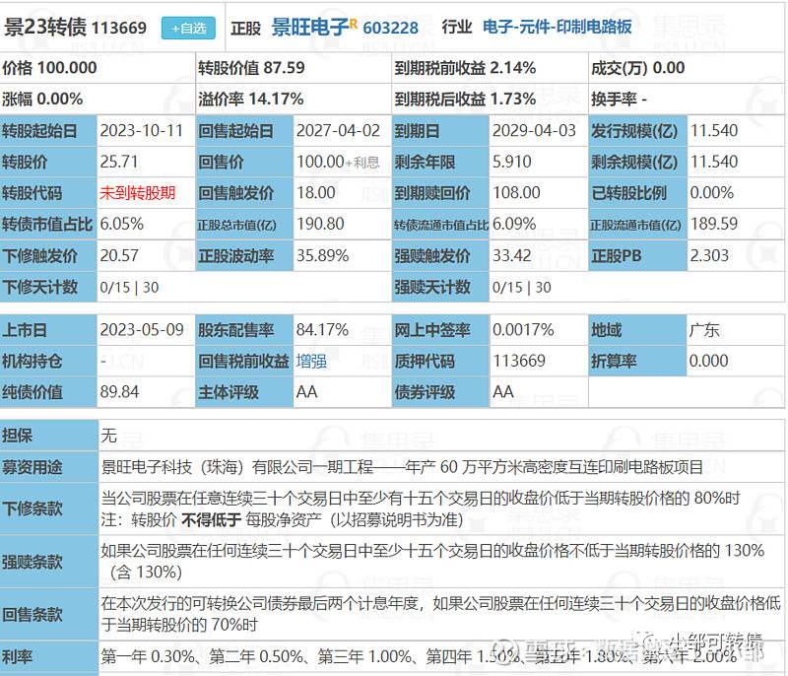Click the 下修条款 description text
The height and width of the screenshot is (676, 788).
pos(422,509)
